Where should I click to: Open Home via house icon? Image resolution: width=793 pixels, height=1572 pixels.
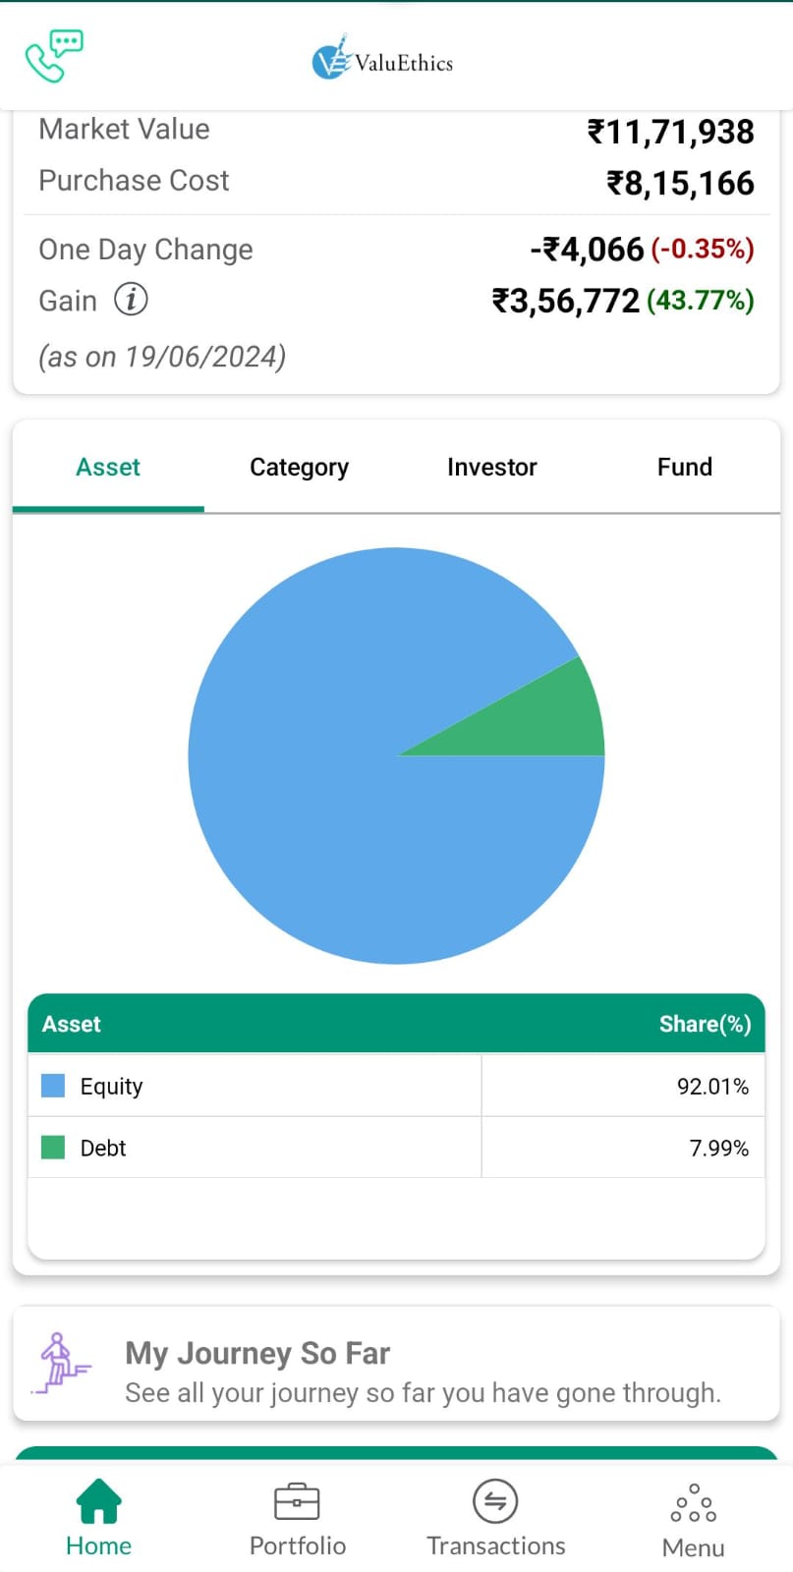click(x=98, y=1501)
